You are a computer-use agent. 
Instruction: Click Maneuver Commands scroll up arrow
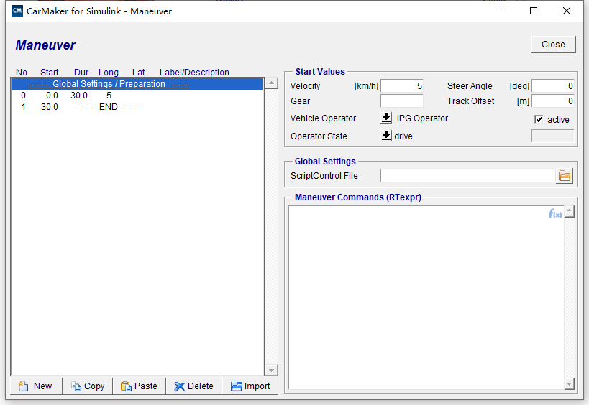[570, 212]
